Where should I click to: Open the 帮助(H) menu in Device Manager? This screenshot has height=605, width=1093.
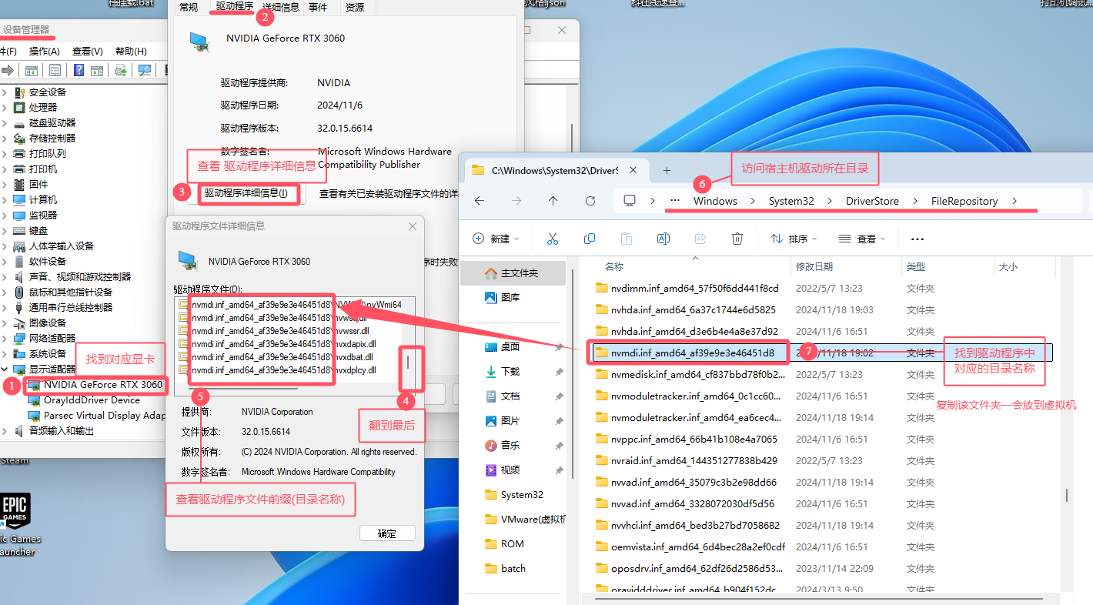(x=131, y=51)
